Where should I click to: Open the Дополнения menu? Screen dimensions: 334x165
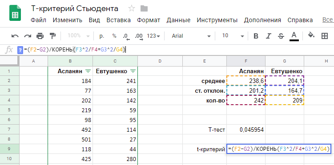(x=262, y=20)
